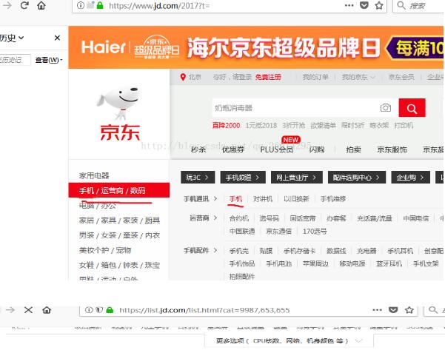This screenshot has height=350, width=445.
Task: Save list.jd.com page to Pocket
Action: (393, 310)
